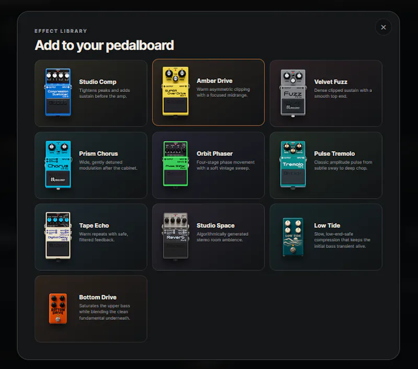Click 'Warm asymmetric clipping' description
The width and height of the screenshot is (418, 369).
[x=223, y=92]
